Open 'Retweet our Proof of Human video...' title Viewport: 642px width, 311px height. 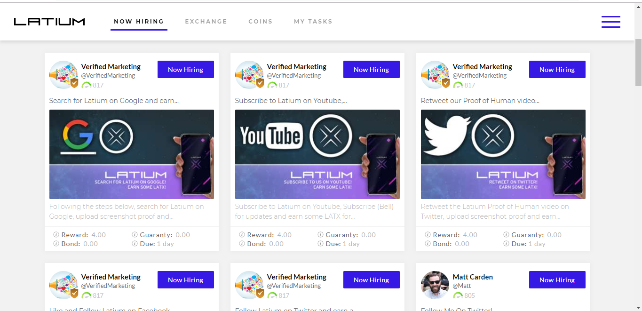(480, 101)
